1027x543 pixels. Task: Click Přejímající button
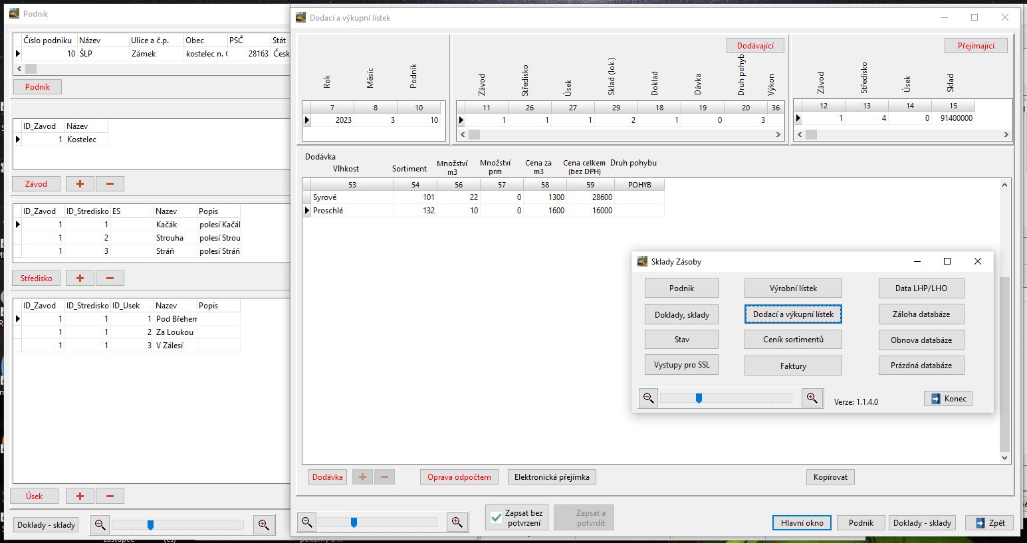pyautogui.click(x=976, y=46)
